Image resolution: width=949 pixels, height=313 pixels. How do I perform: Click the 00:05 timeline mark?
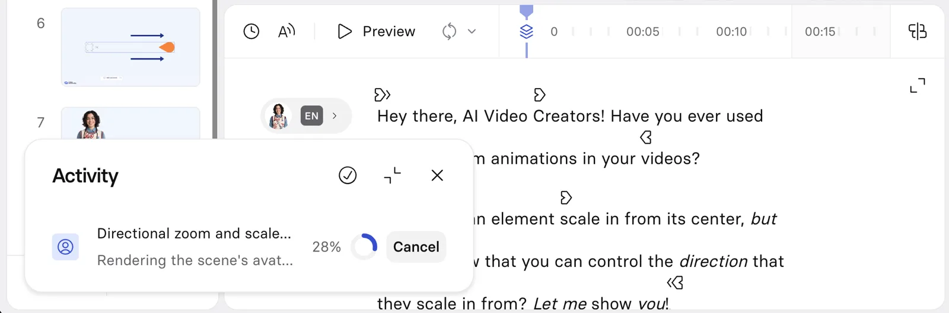(x=643, y=31)
